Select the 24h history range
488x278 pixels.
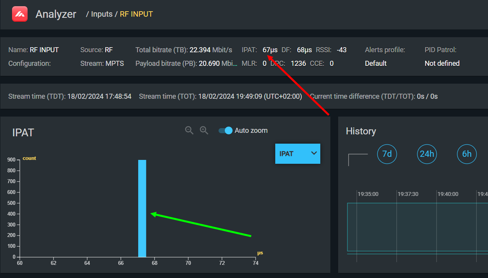tap(427, 154)
